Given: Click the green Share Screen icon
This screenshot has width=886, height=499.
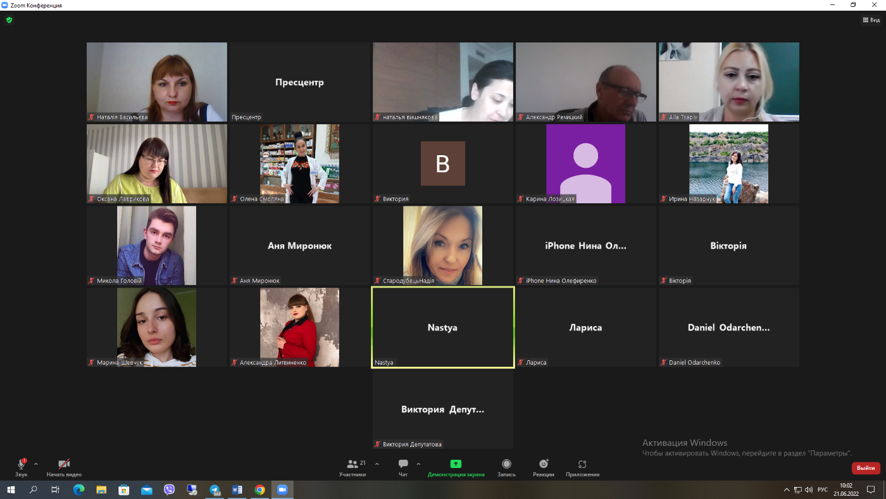Looking at the screenshot, I should point(456,464).
